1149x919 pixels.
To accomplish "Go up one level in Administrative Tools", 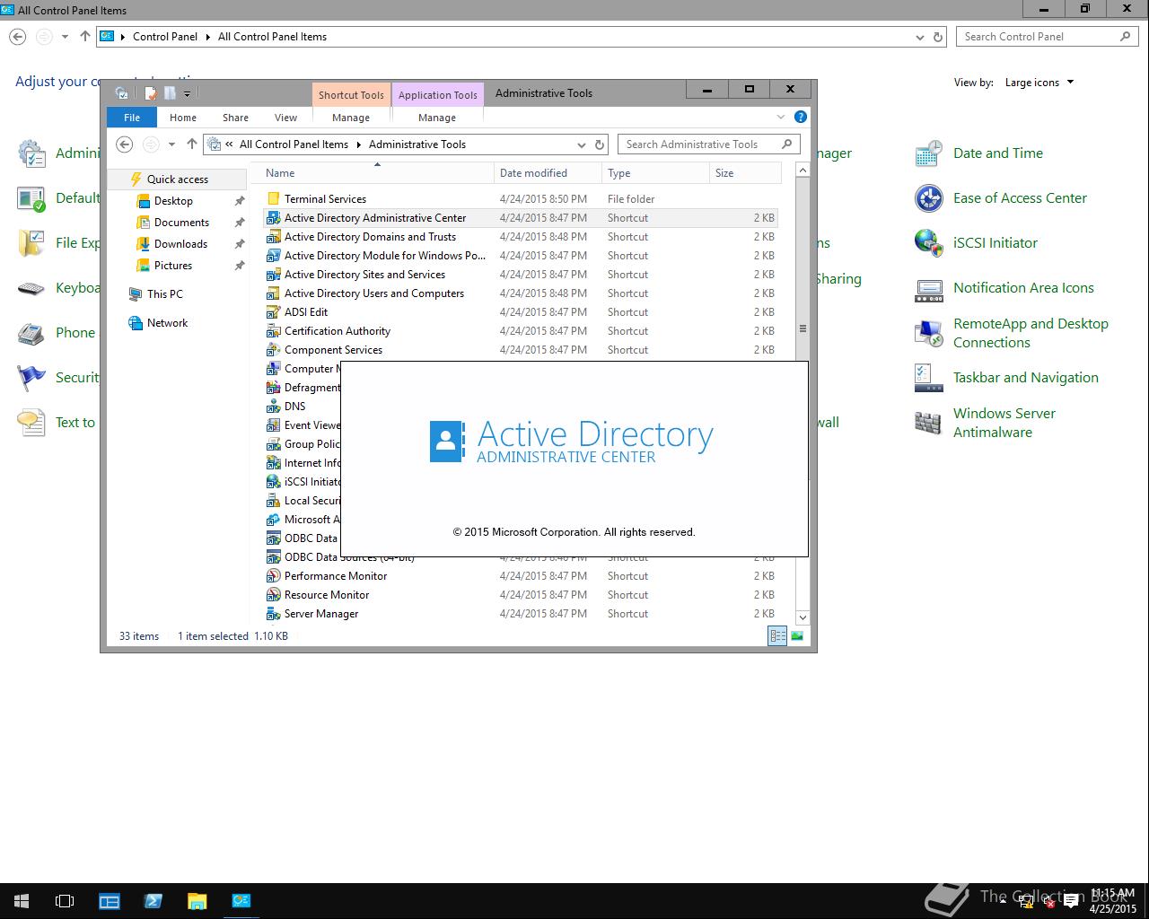I will (x=191, y=144).
